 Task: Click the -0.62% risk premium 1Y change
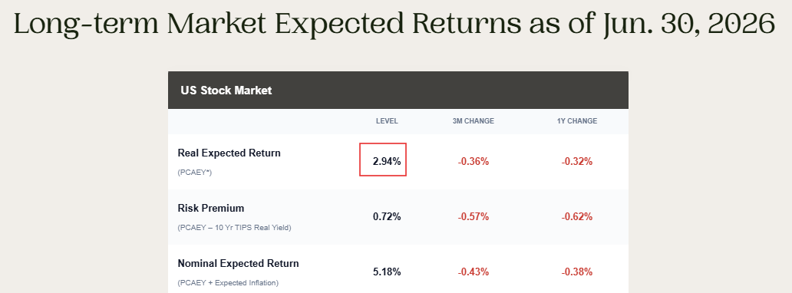point(576,217)
